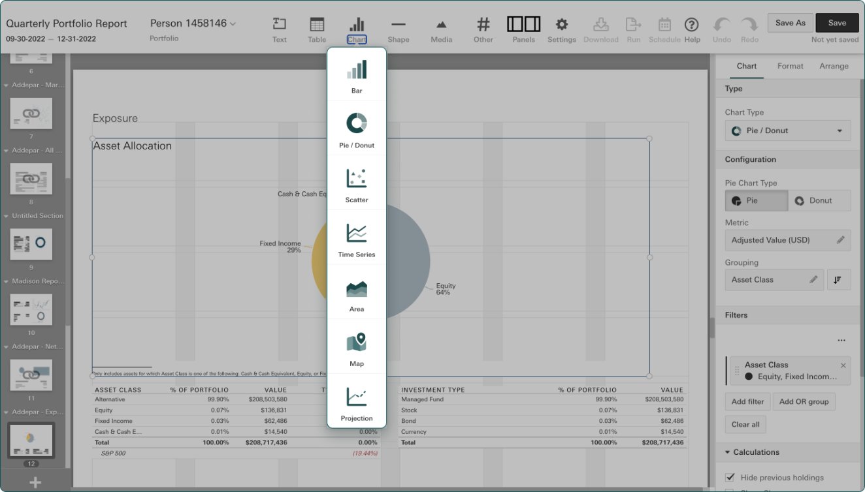The height and width of the screenshot is (492, 865).
Task: Open the Chart Type dropdown
Action: pyautogui.click(x=788, y=131)
